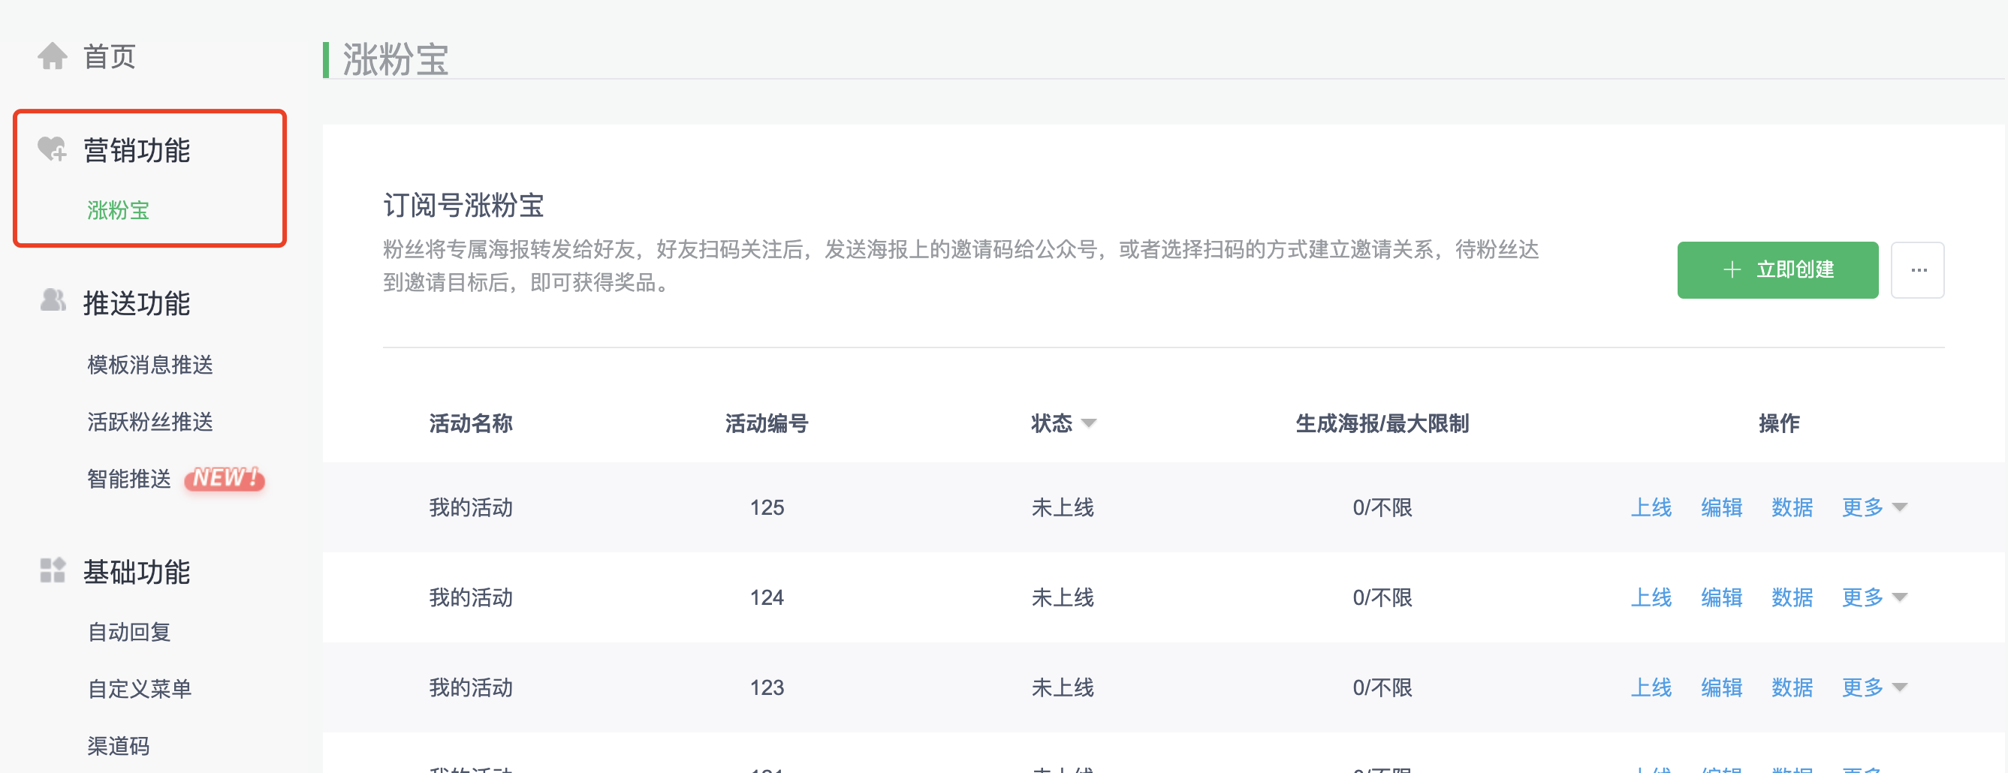
Task: Click 编辑 for activity 125
Action: tap(1721, 507)
